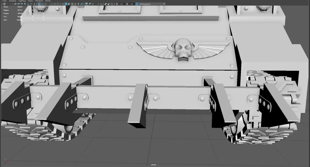Click the Edges: heads-up label
The image size is (310, 167).
pos(6,10)
